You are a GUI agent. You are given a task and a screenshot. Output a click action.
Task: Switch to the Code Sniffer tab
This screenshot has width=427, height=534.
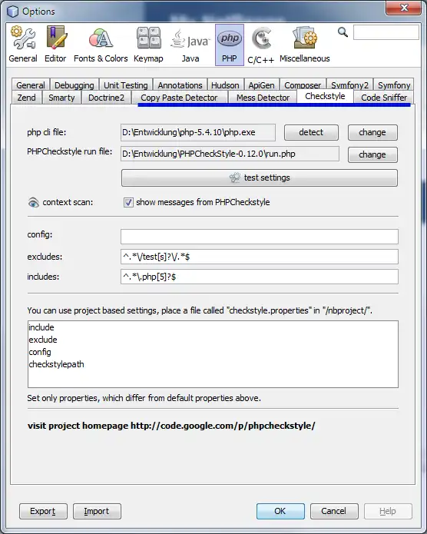384,98
